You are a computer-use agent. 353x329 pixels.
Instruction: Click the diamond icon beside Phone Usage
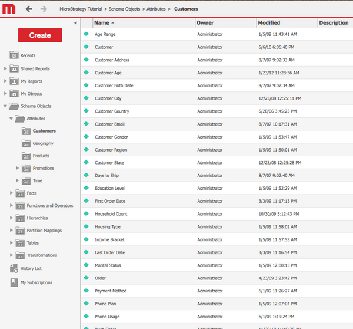click(86, 316)
